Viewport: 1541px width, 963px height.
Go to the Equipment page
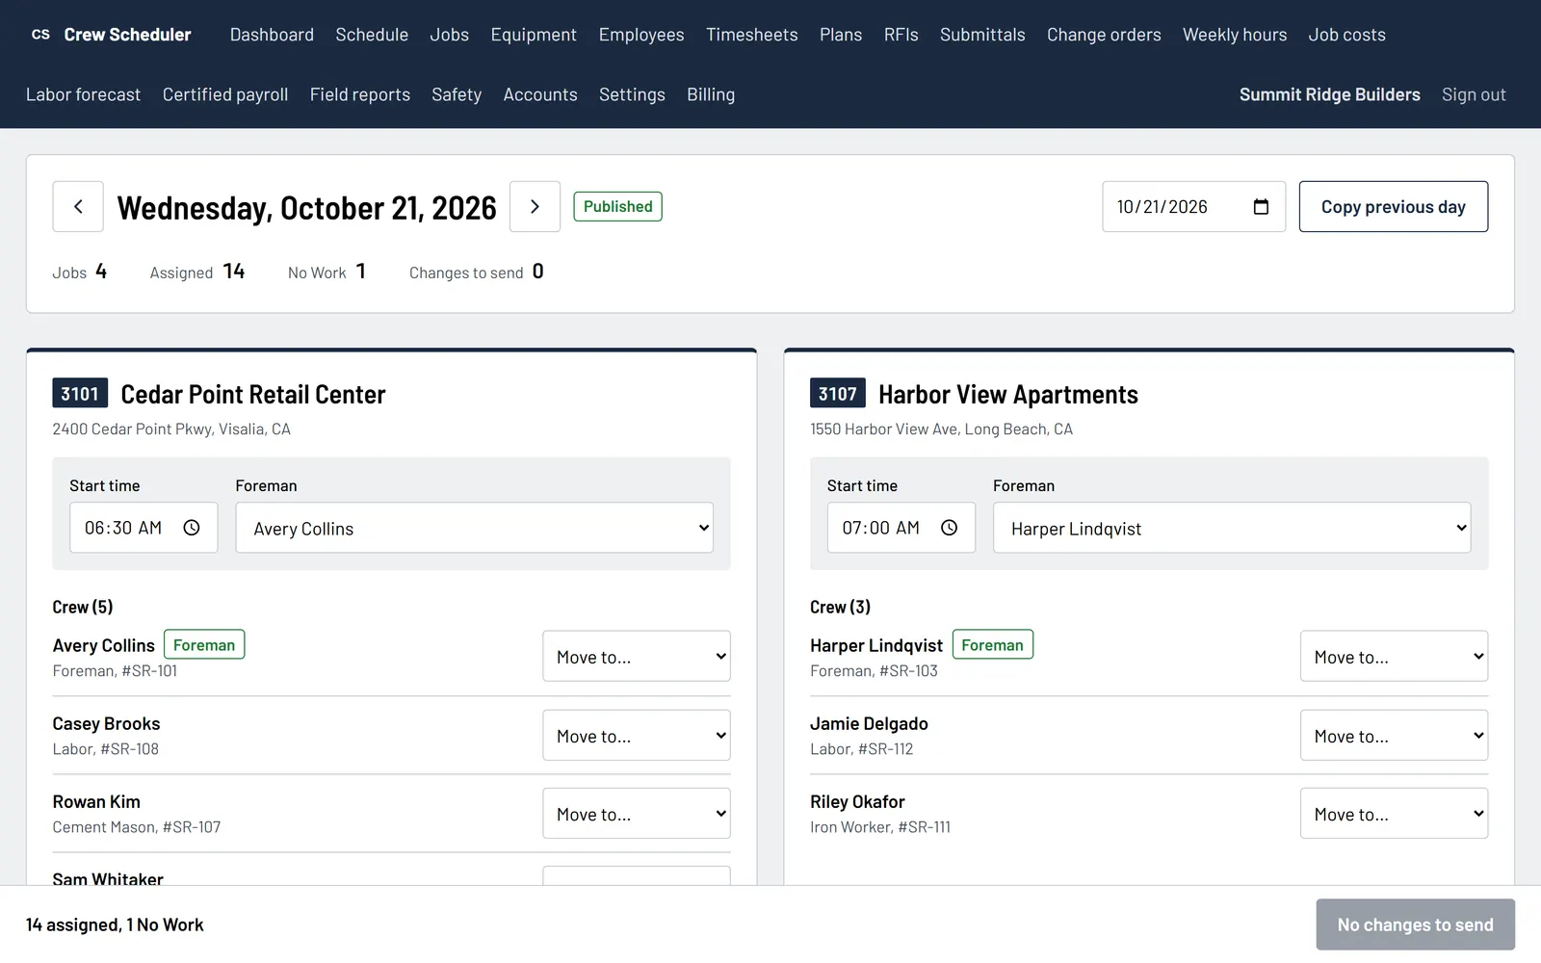[534, 35]
